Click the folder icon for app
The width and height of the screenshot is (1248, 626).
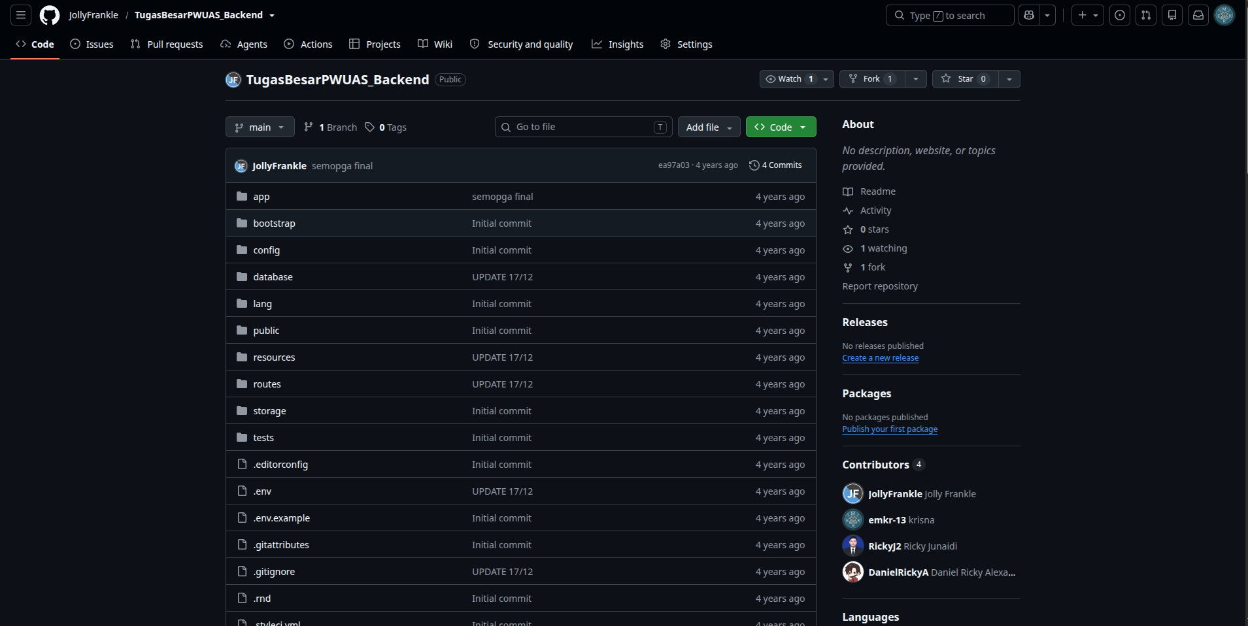(242, 196)
